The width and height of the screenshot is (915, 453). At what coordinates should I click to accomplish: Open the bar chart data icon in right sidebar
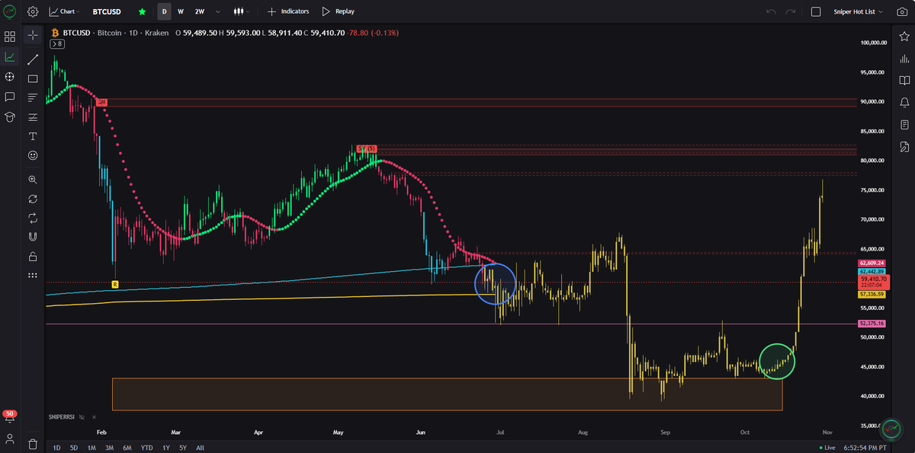[x=904, y=59]
